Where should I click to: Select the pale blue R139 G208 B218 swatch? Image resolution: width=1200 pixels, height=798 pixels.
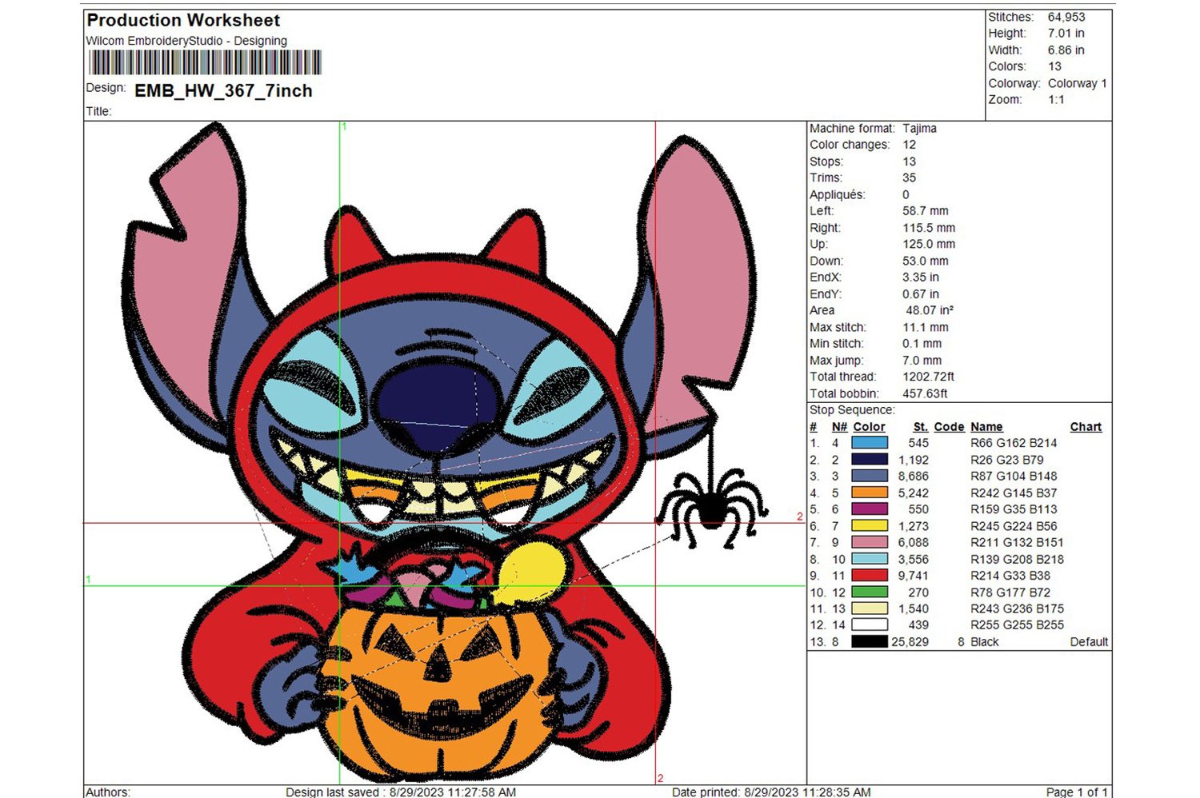click(870, 559)
